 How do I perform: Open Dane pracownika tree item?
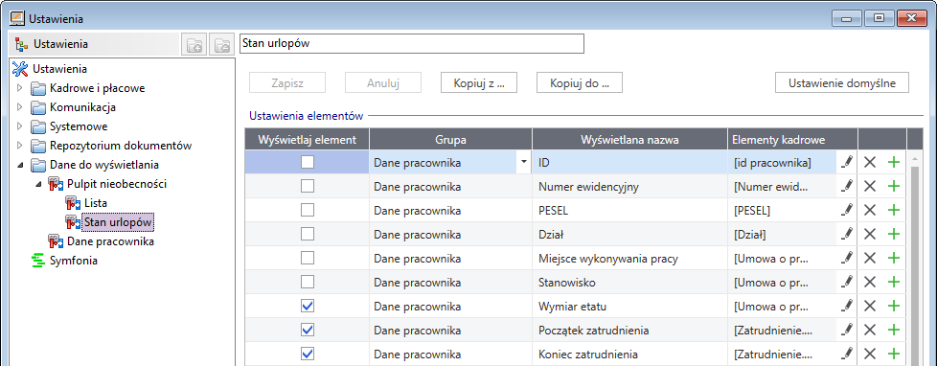(110, 241)
